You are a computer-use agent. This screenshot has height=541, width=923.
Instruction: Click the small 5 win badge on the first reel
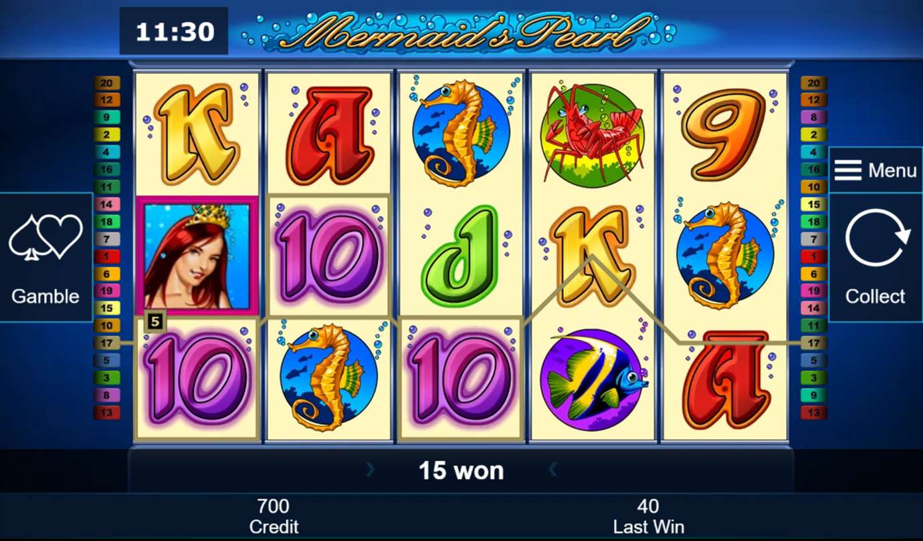155,322
